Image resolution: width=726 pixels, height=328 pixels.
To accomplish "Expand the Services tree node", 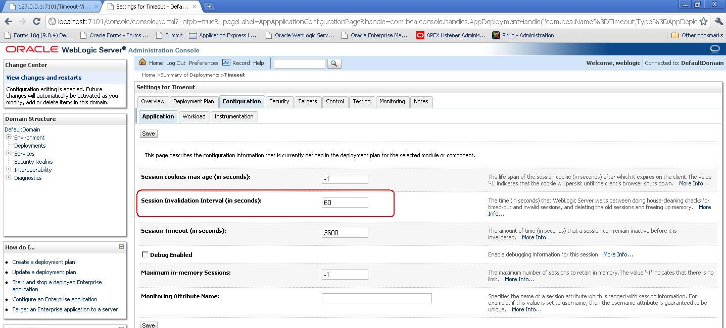I will [8, 153].
